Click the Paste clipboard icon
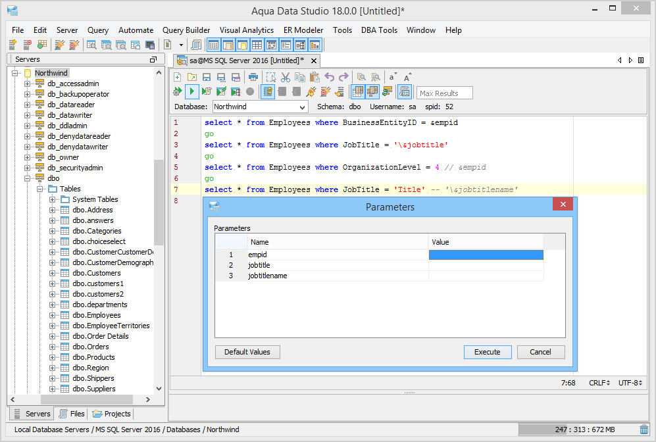This screenshot has width=656, height=442. pos(314,77)
